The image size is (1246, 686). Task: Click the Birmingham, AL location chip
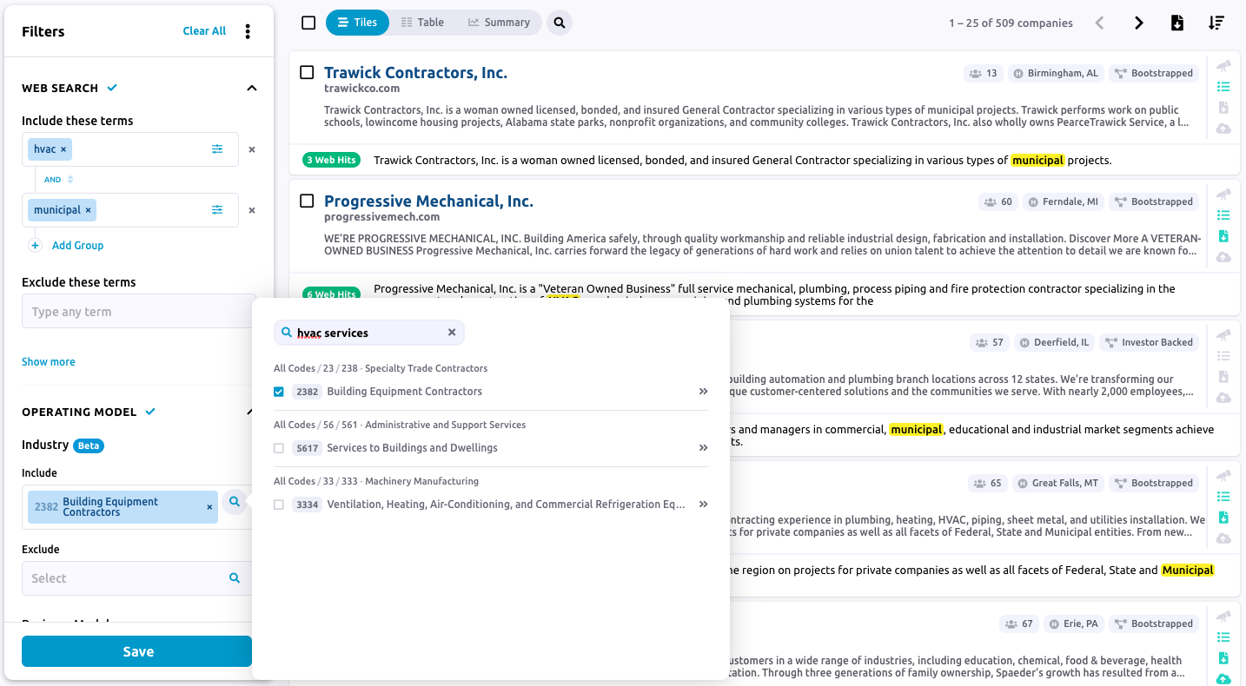pyautogui.click(x=1056, y=74)
